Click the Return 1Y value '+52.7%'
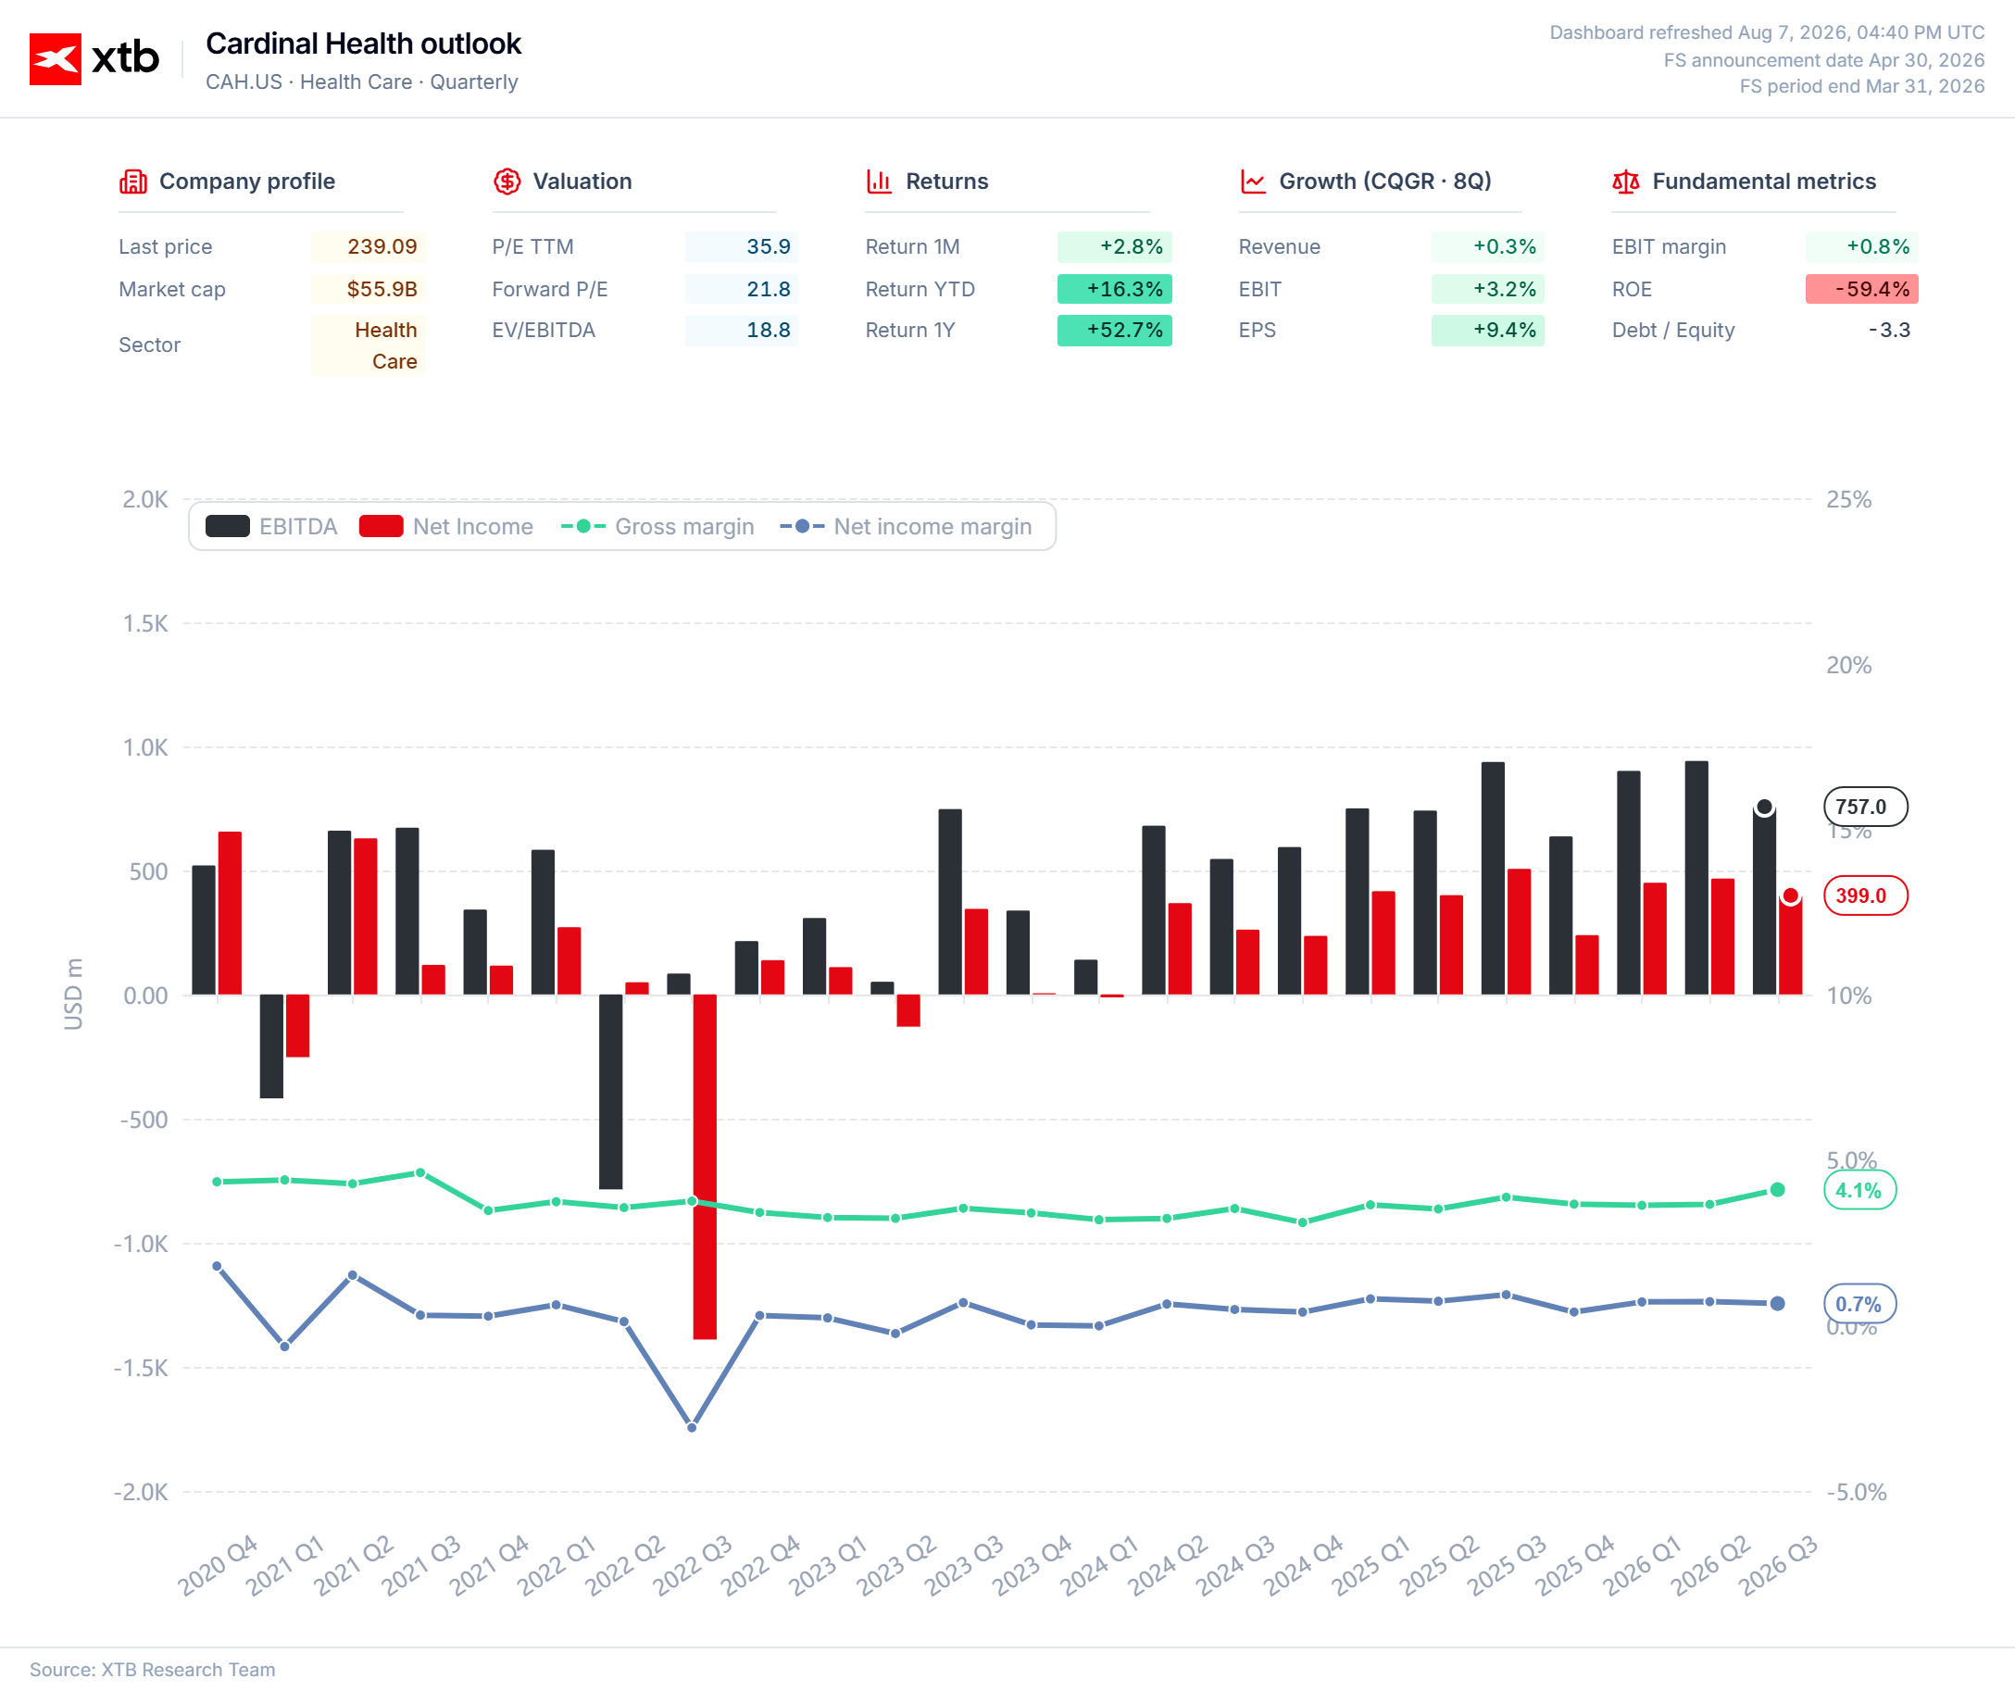Viewport: 2015px width, 1691px height. pyautogui.click(x=1114, y=330)
